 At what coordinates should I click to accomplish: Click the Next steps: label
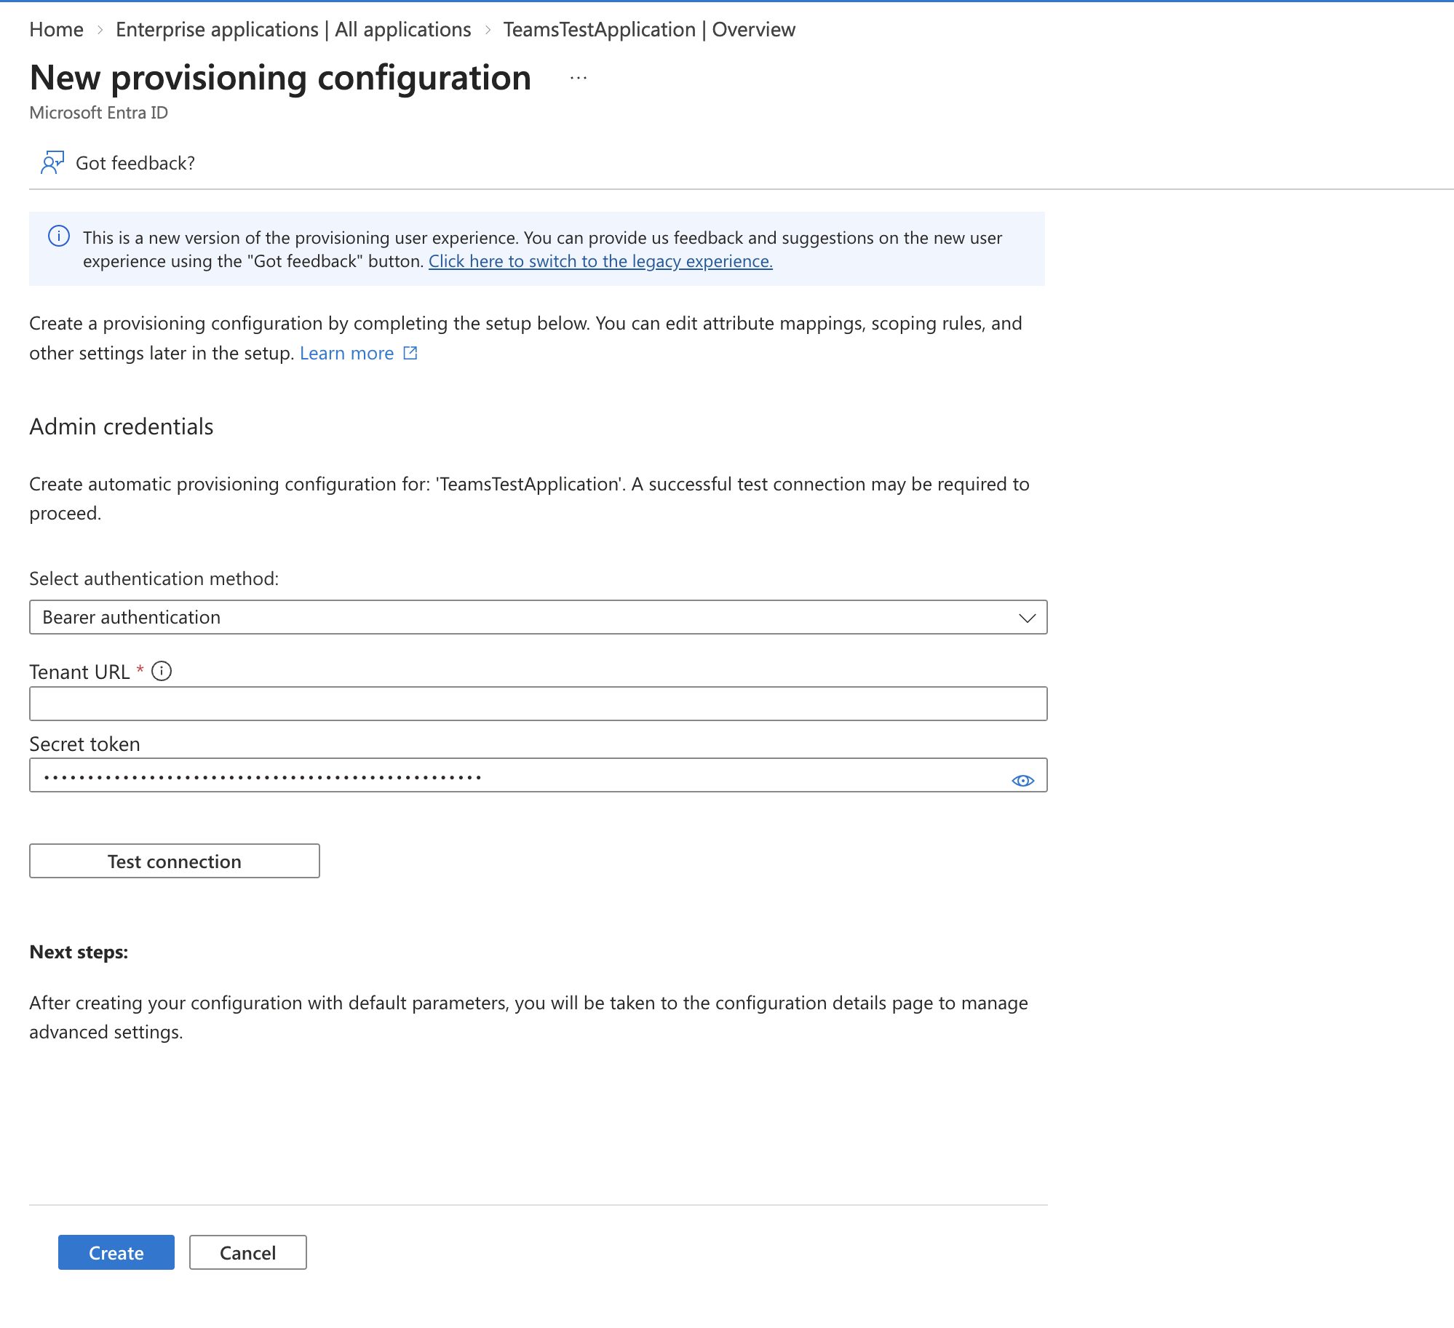click(79, 952)
